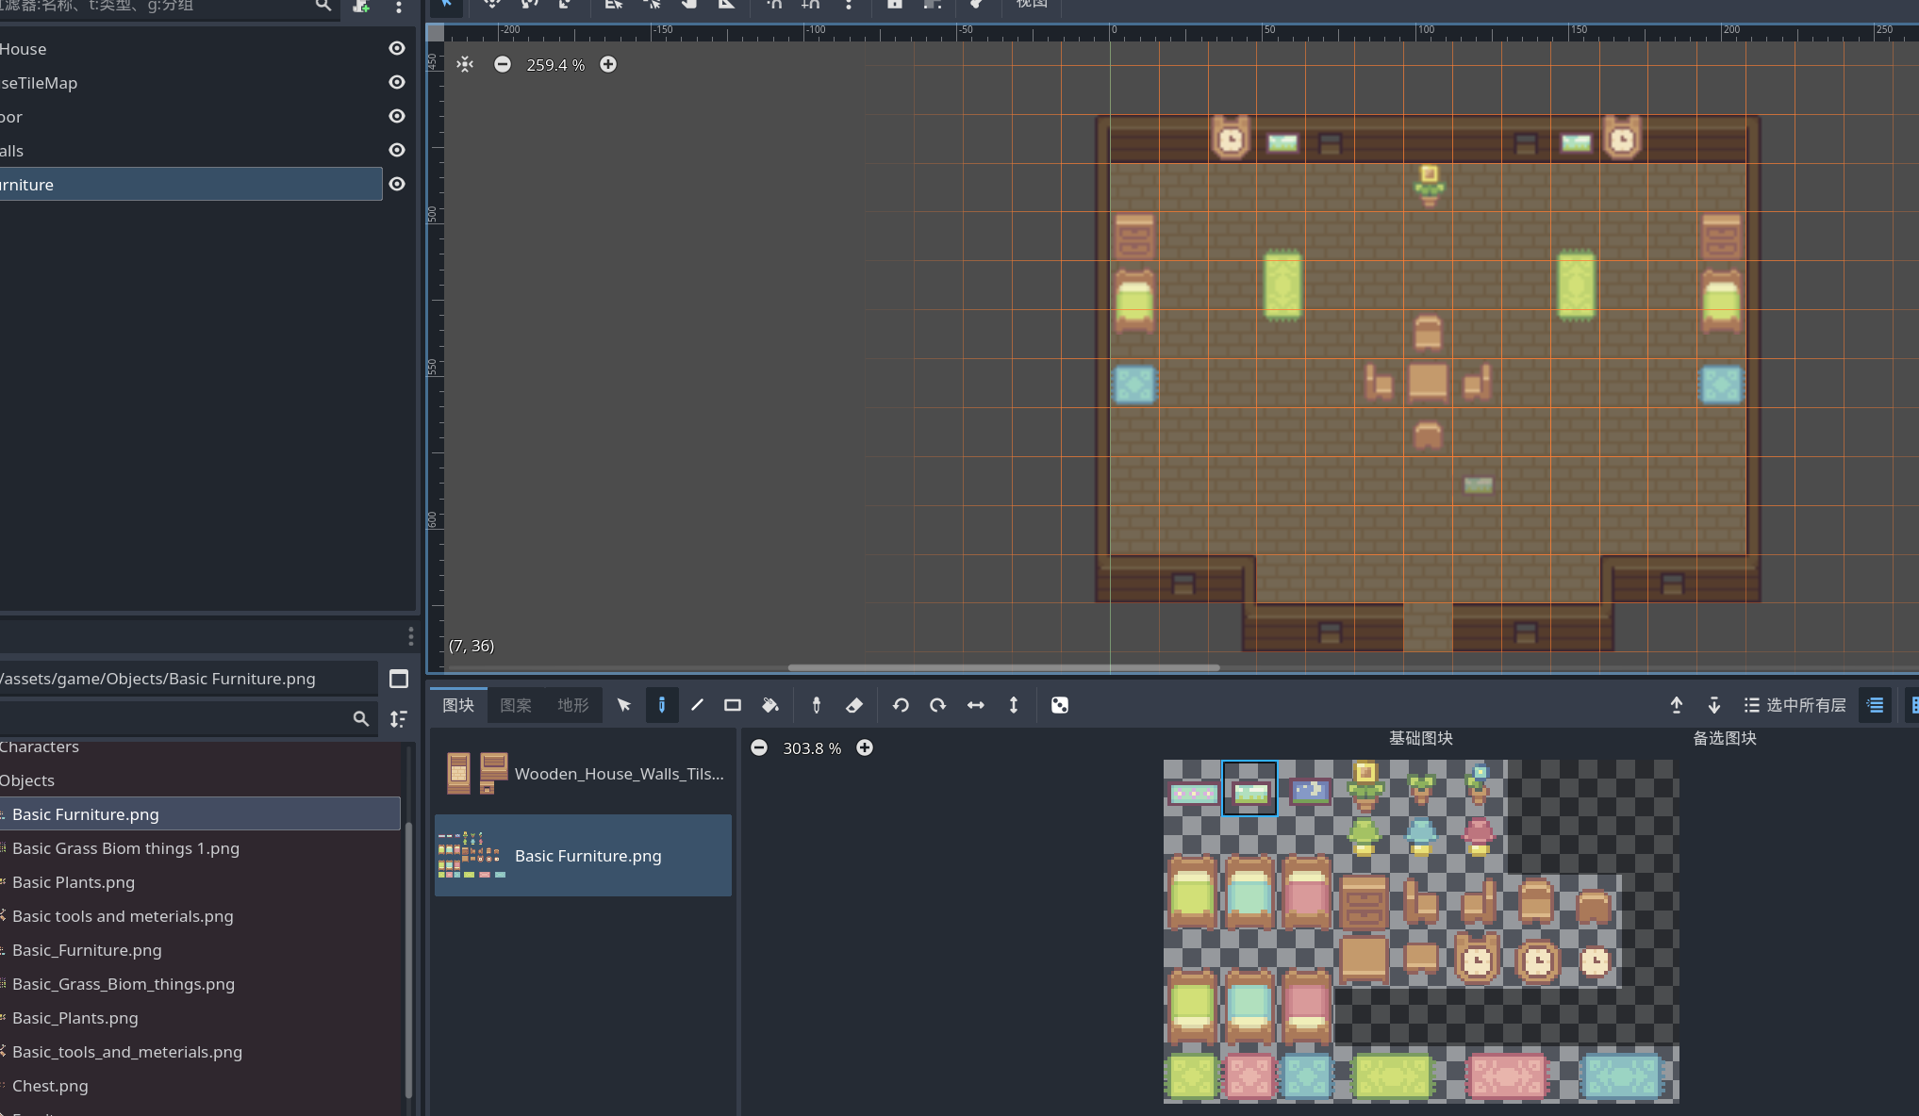1919x1116 pixels.
Task: Select the Eraser tool in the TileMap toolbar
Action: [854, 705]
